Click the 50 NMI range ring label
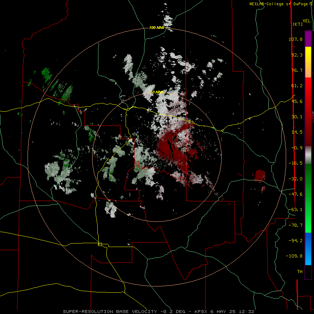The height and width of the screenshot is (314, 314). (x=157, y=92)
